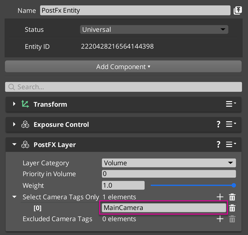Image resolution: width=248 pixels, height=235 pixels.
Task: Open the Exposure Control component hamburger menu
Action: (x=231, y=124)
